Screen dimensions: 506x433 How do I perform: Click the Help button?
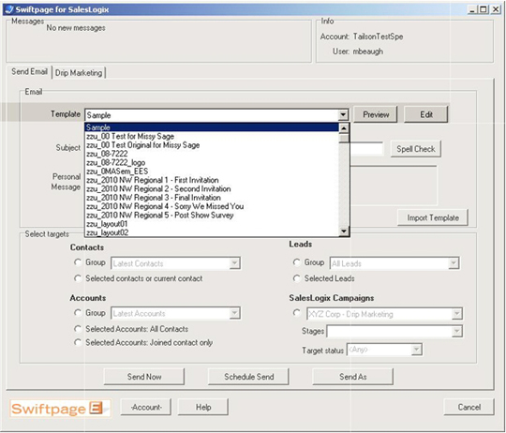tap(203, 407)
